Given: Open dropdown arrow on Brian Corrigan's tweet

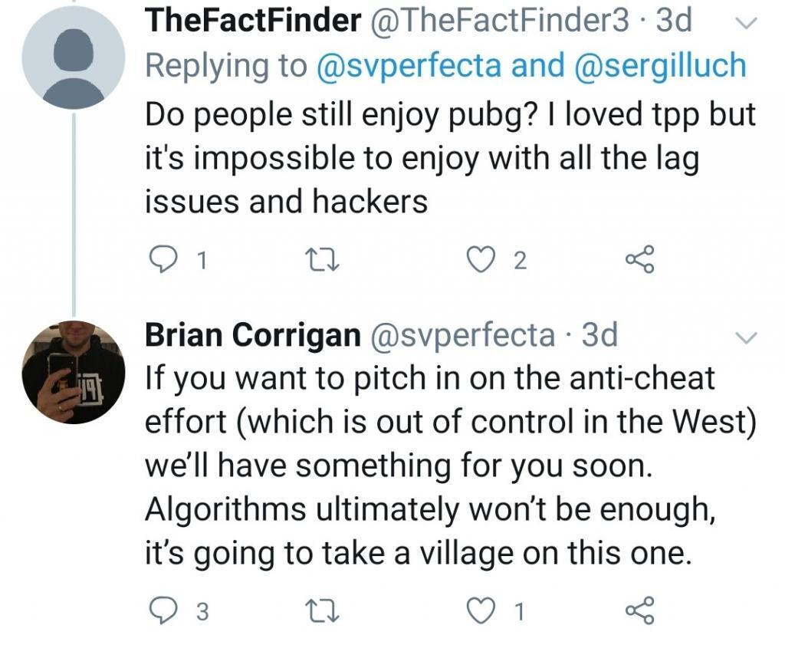Looking at the screenshot, I should pyautogui.click(x=744, y=337).
